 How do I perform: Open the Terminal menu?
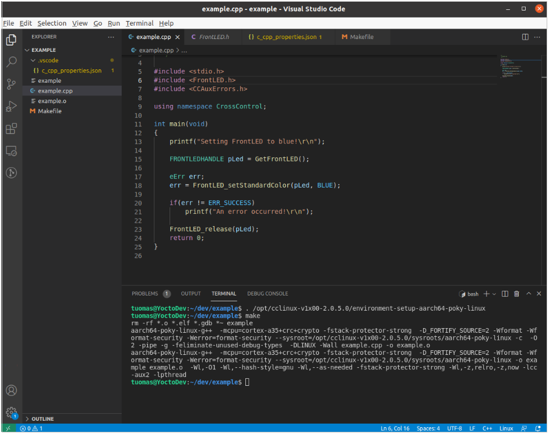(x=139, y=23)
